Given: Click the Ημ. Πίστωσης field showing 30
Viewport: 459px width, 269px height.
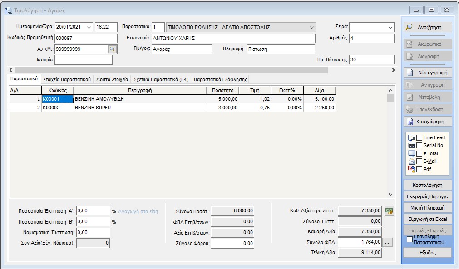Looking at the screenshot, I should coord(372,59).
